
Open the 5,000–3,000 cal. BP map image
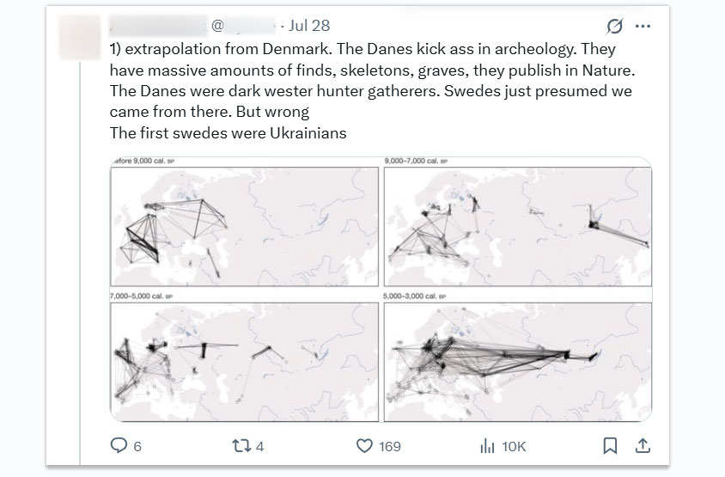tap(515, 357)
